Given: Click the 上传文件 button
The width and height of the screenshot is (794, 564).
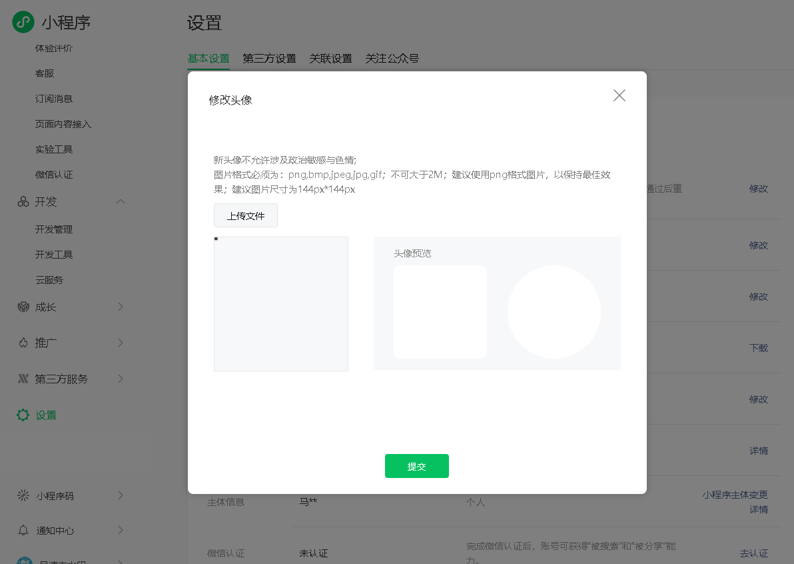Looking at the screenshot, I should point(246,215).
